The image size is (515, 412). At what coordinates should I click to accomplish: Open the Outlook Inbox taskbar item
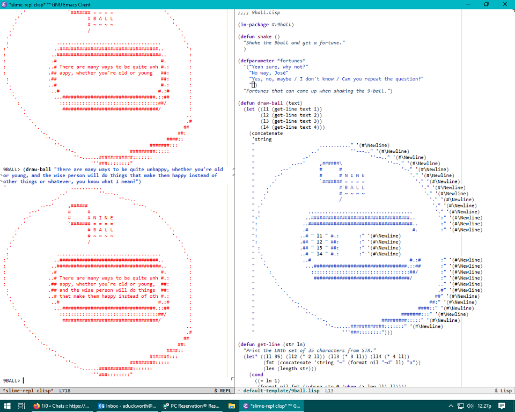(127, 406)
